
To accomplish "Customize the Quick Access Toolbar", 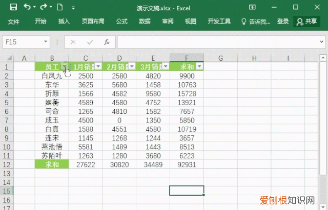I will (73, 8).
